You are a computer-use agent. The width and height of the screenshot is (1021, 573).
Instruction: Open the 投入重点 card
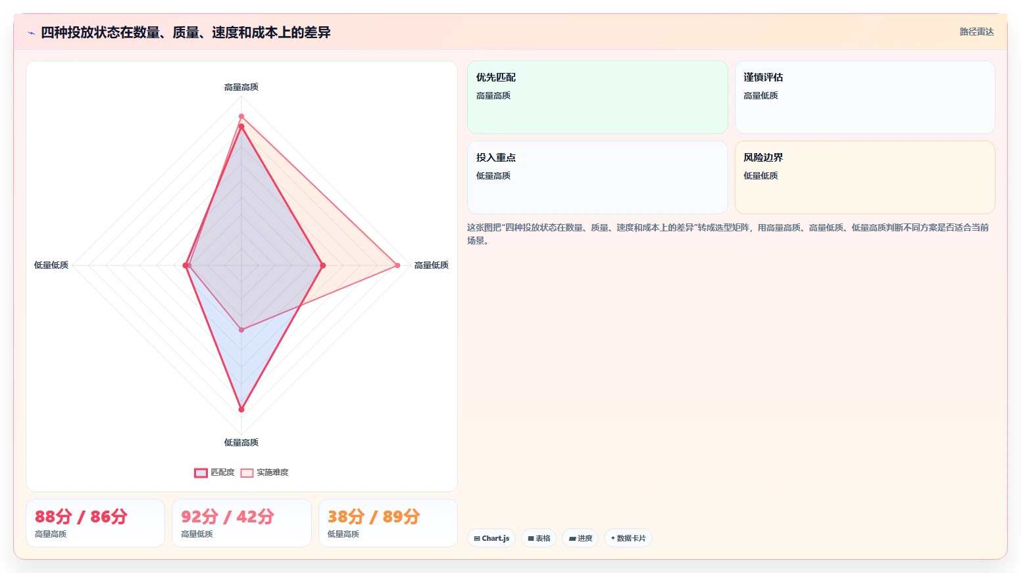pos(597,177)
